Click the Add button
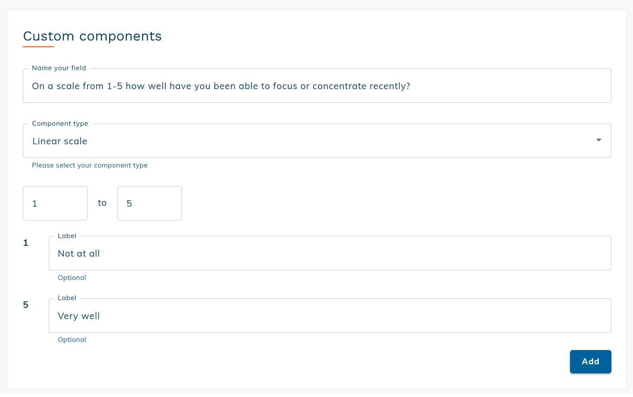 (590, 361)
